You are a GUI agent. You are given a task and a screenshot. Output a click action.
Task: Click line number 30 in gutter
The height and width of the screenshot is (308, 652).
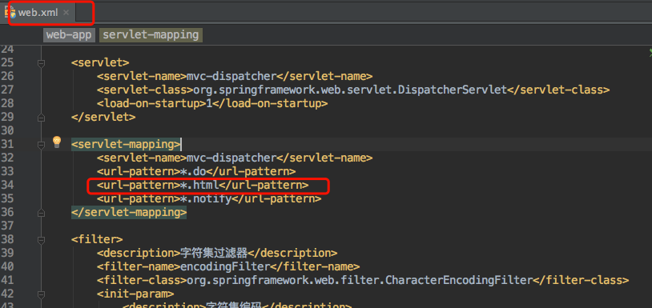[x=7, y=130]
